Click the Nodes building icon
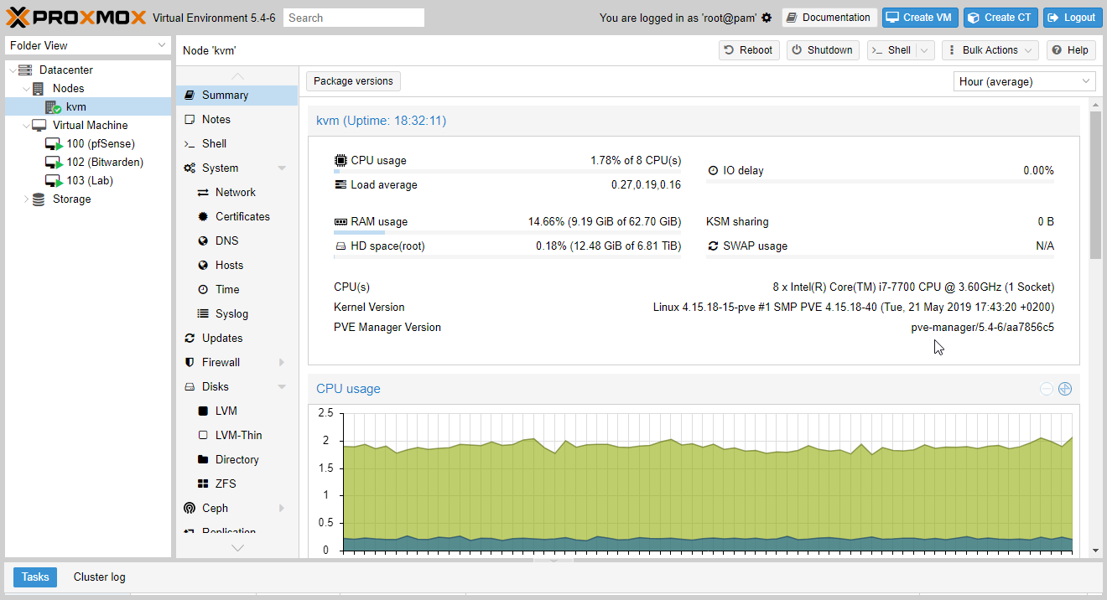 [x=39, y=89]
